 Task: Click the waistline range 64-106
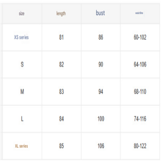(x=140, y=65)
